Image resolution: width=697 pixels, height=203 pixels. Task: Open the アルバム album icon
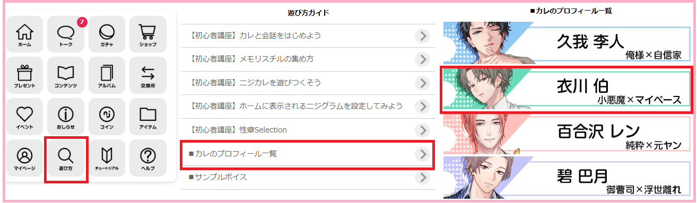[107, 75]
